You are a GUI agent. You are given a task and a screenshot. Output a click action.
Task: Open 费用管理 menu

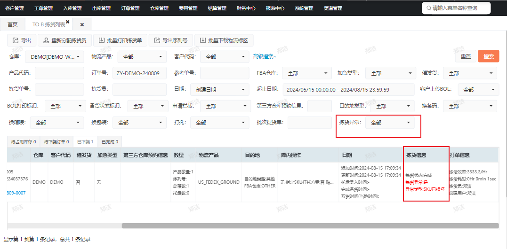tap(188, 8)
